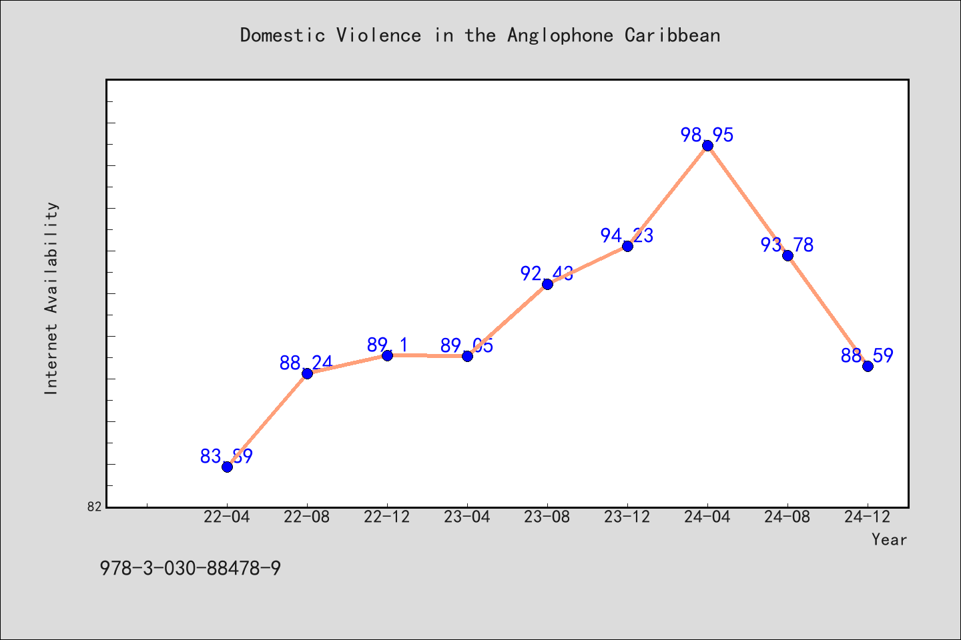Screen dimensions: 961x640
Task: Click the y-axis tick label '82'
Action: [94, 507]
